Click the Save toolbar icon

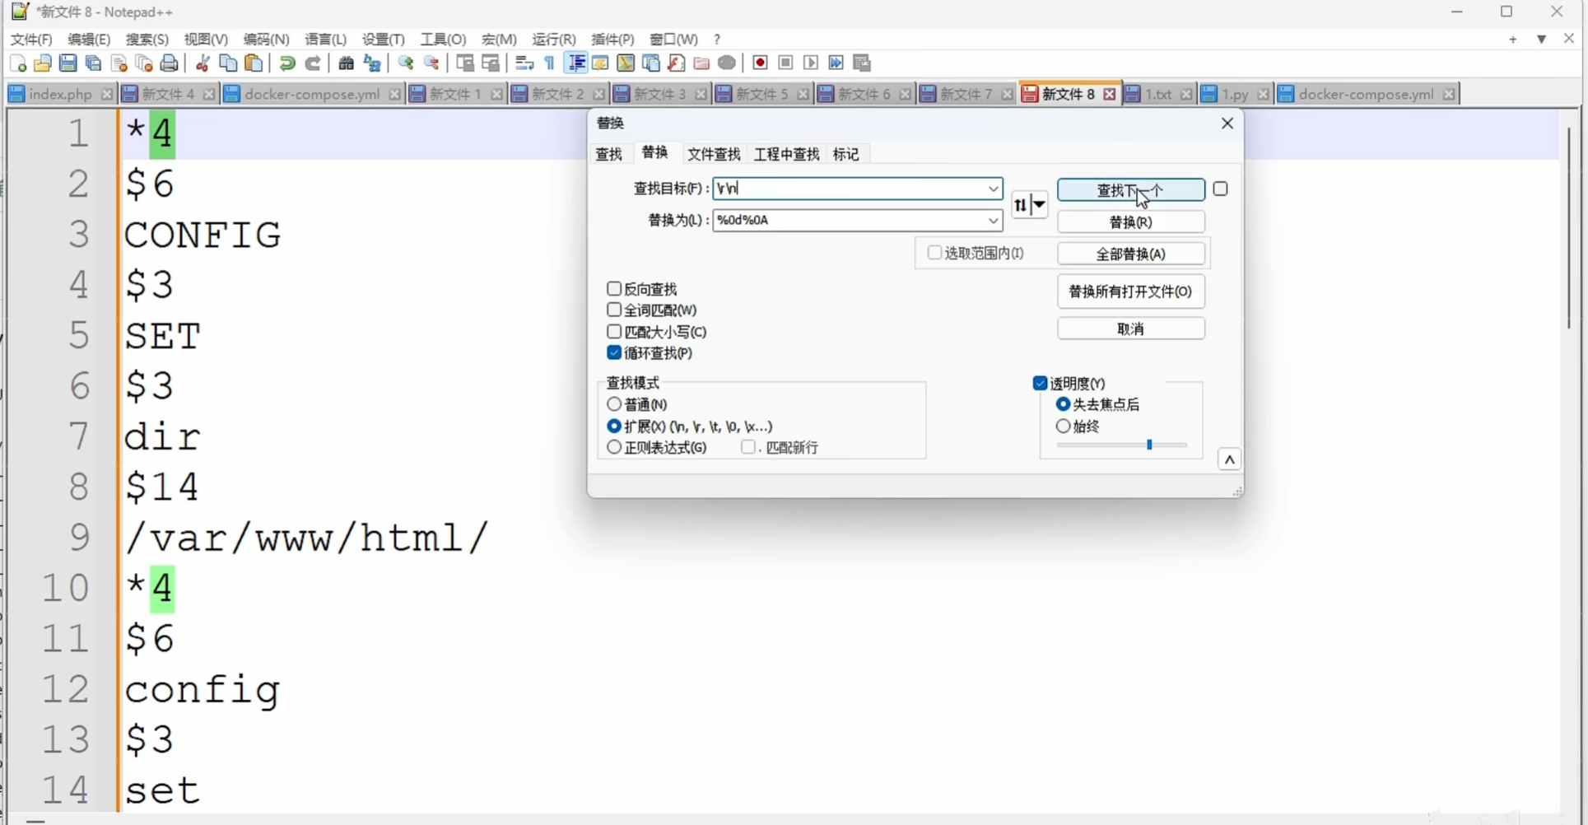(68, 63)
